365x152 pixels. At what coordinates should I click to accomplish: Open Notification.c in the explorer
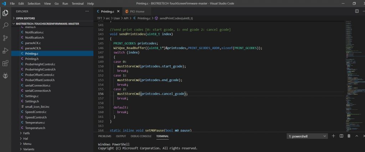click(x=52, y=32)
